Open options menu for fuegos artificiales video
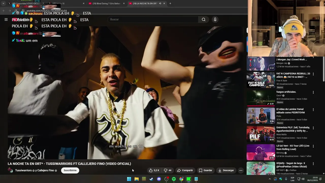Image resolution: width=325 pixels, height=183 pixels. coord(313,93)
